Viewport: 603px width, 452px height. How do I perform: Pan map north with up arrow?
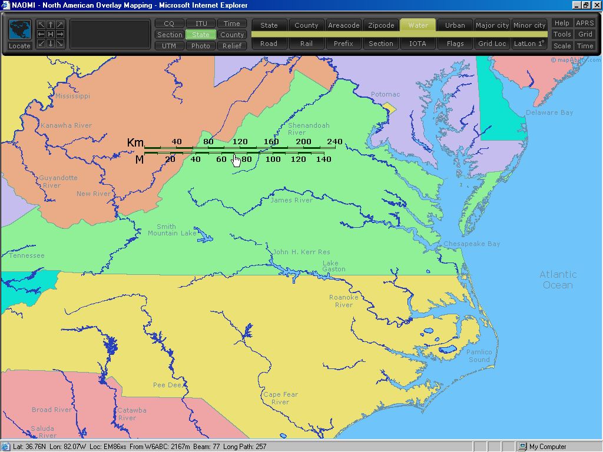click(51, 25)
